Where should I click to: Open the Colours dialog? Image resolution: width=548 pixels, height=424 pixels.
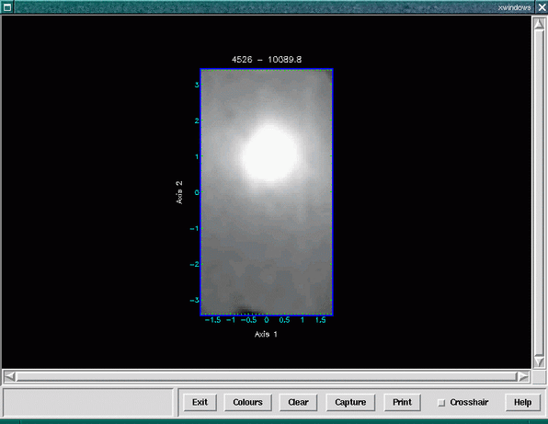click(x=247, y=402)
